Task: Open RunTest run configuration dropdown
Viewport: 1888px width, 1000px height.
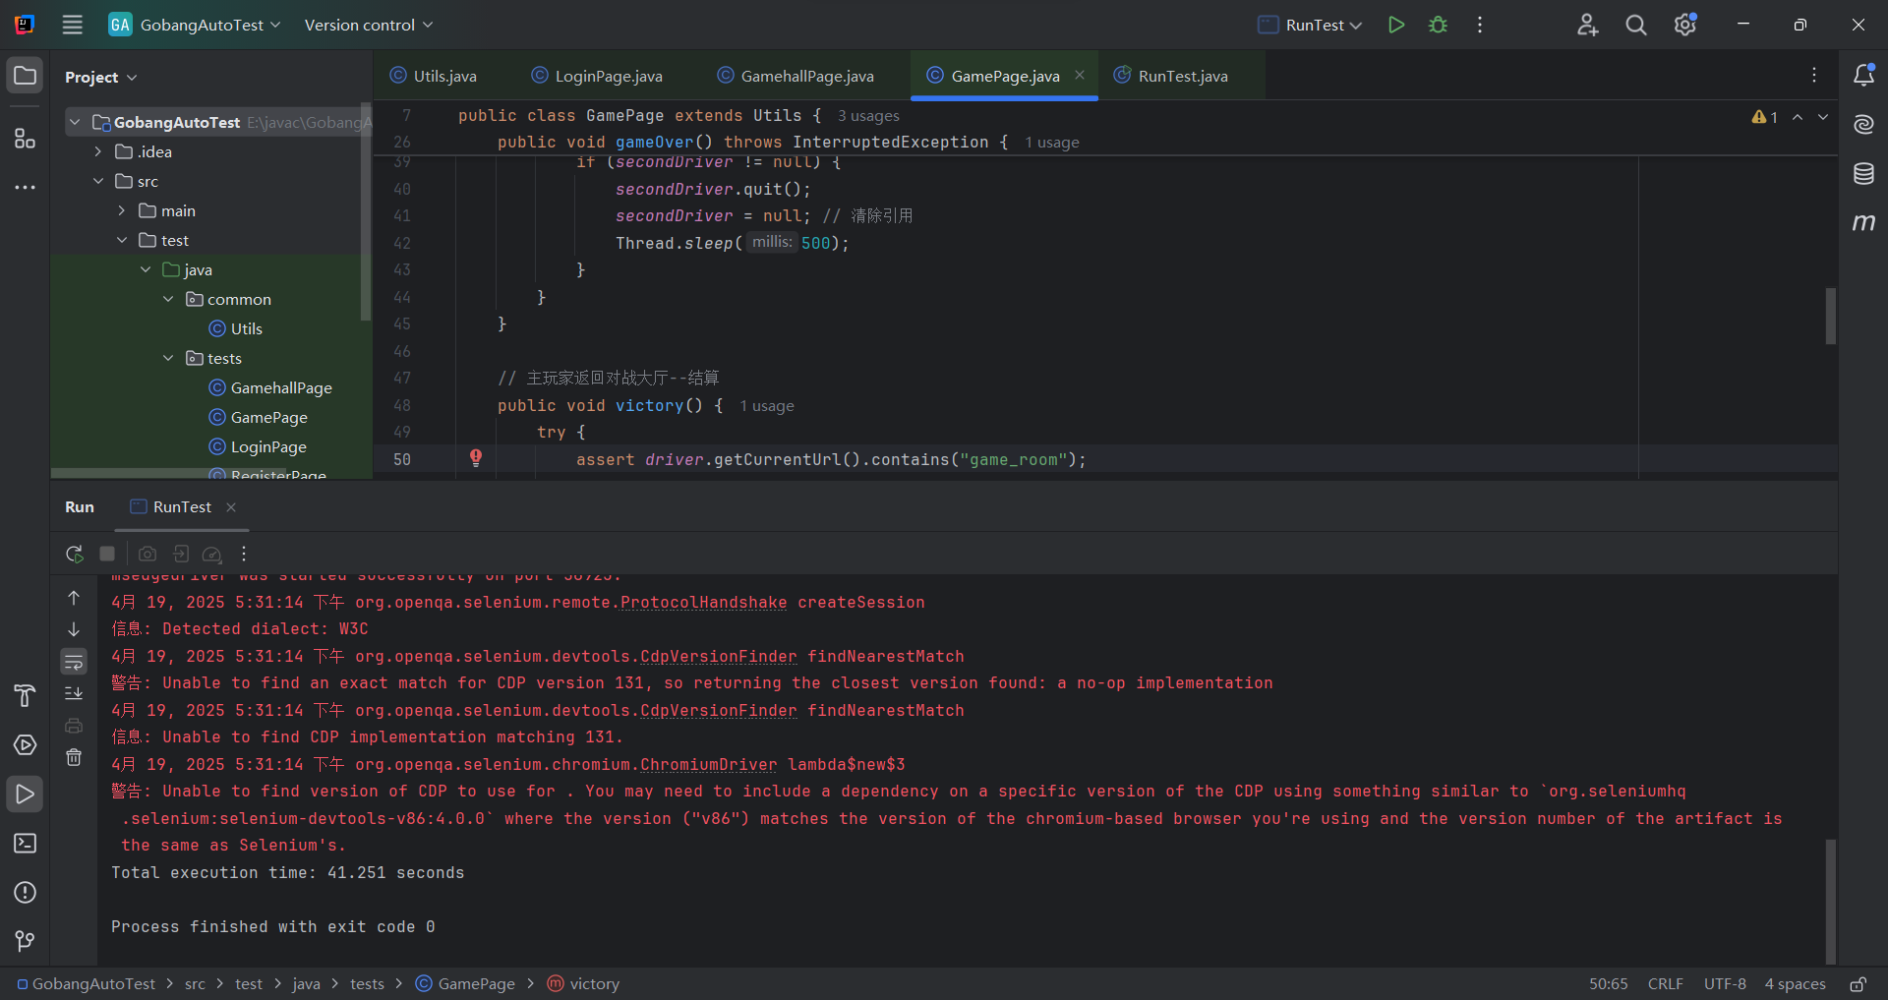Action: pyautogui.click(x=1311, y=25)
